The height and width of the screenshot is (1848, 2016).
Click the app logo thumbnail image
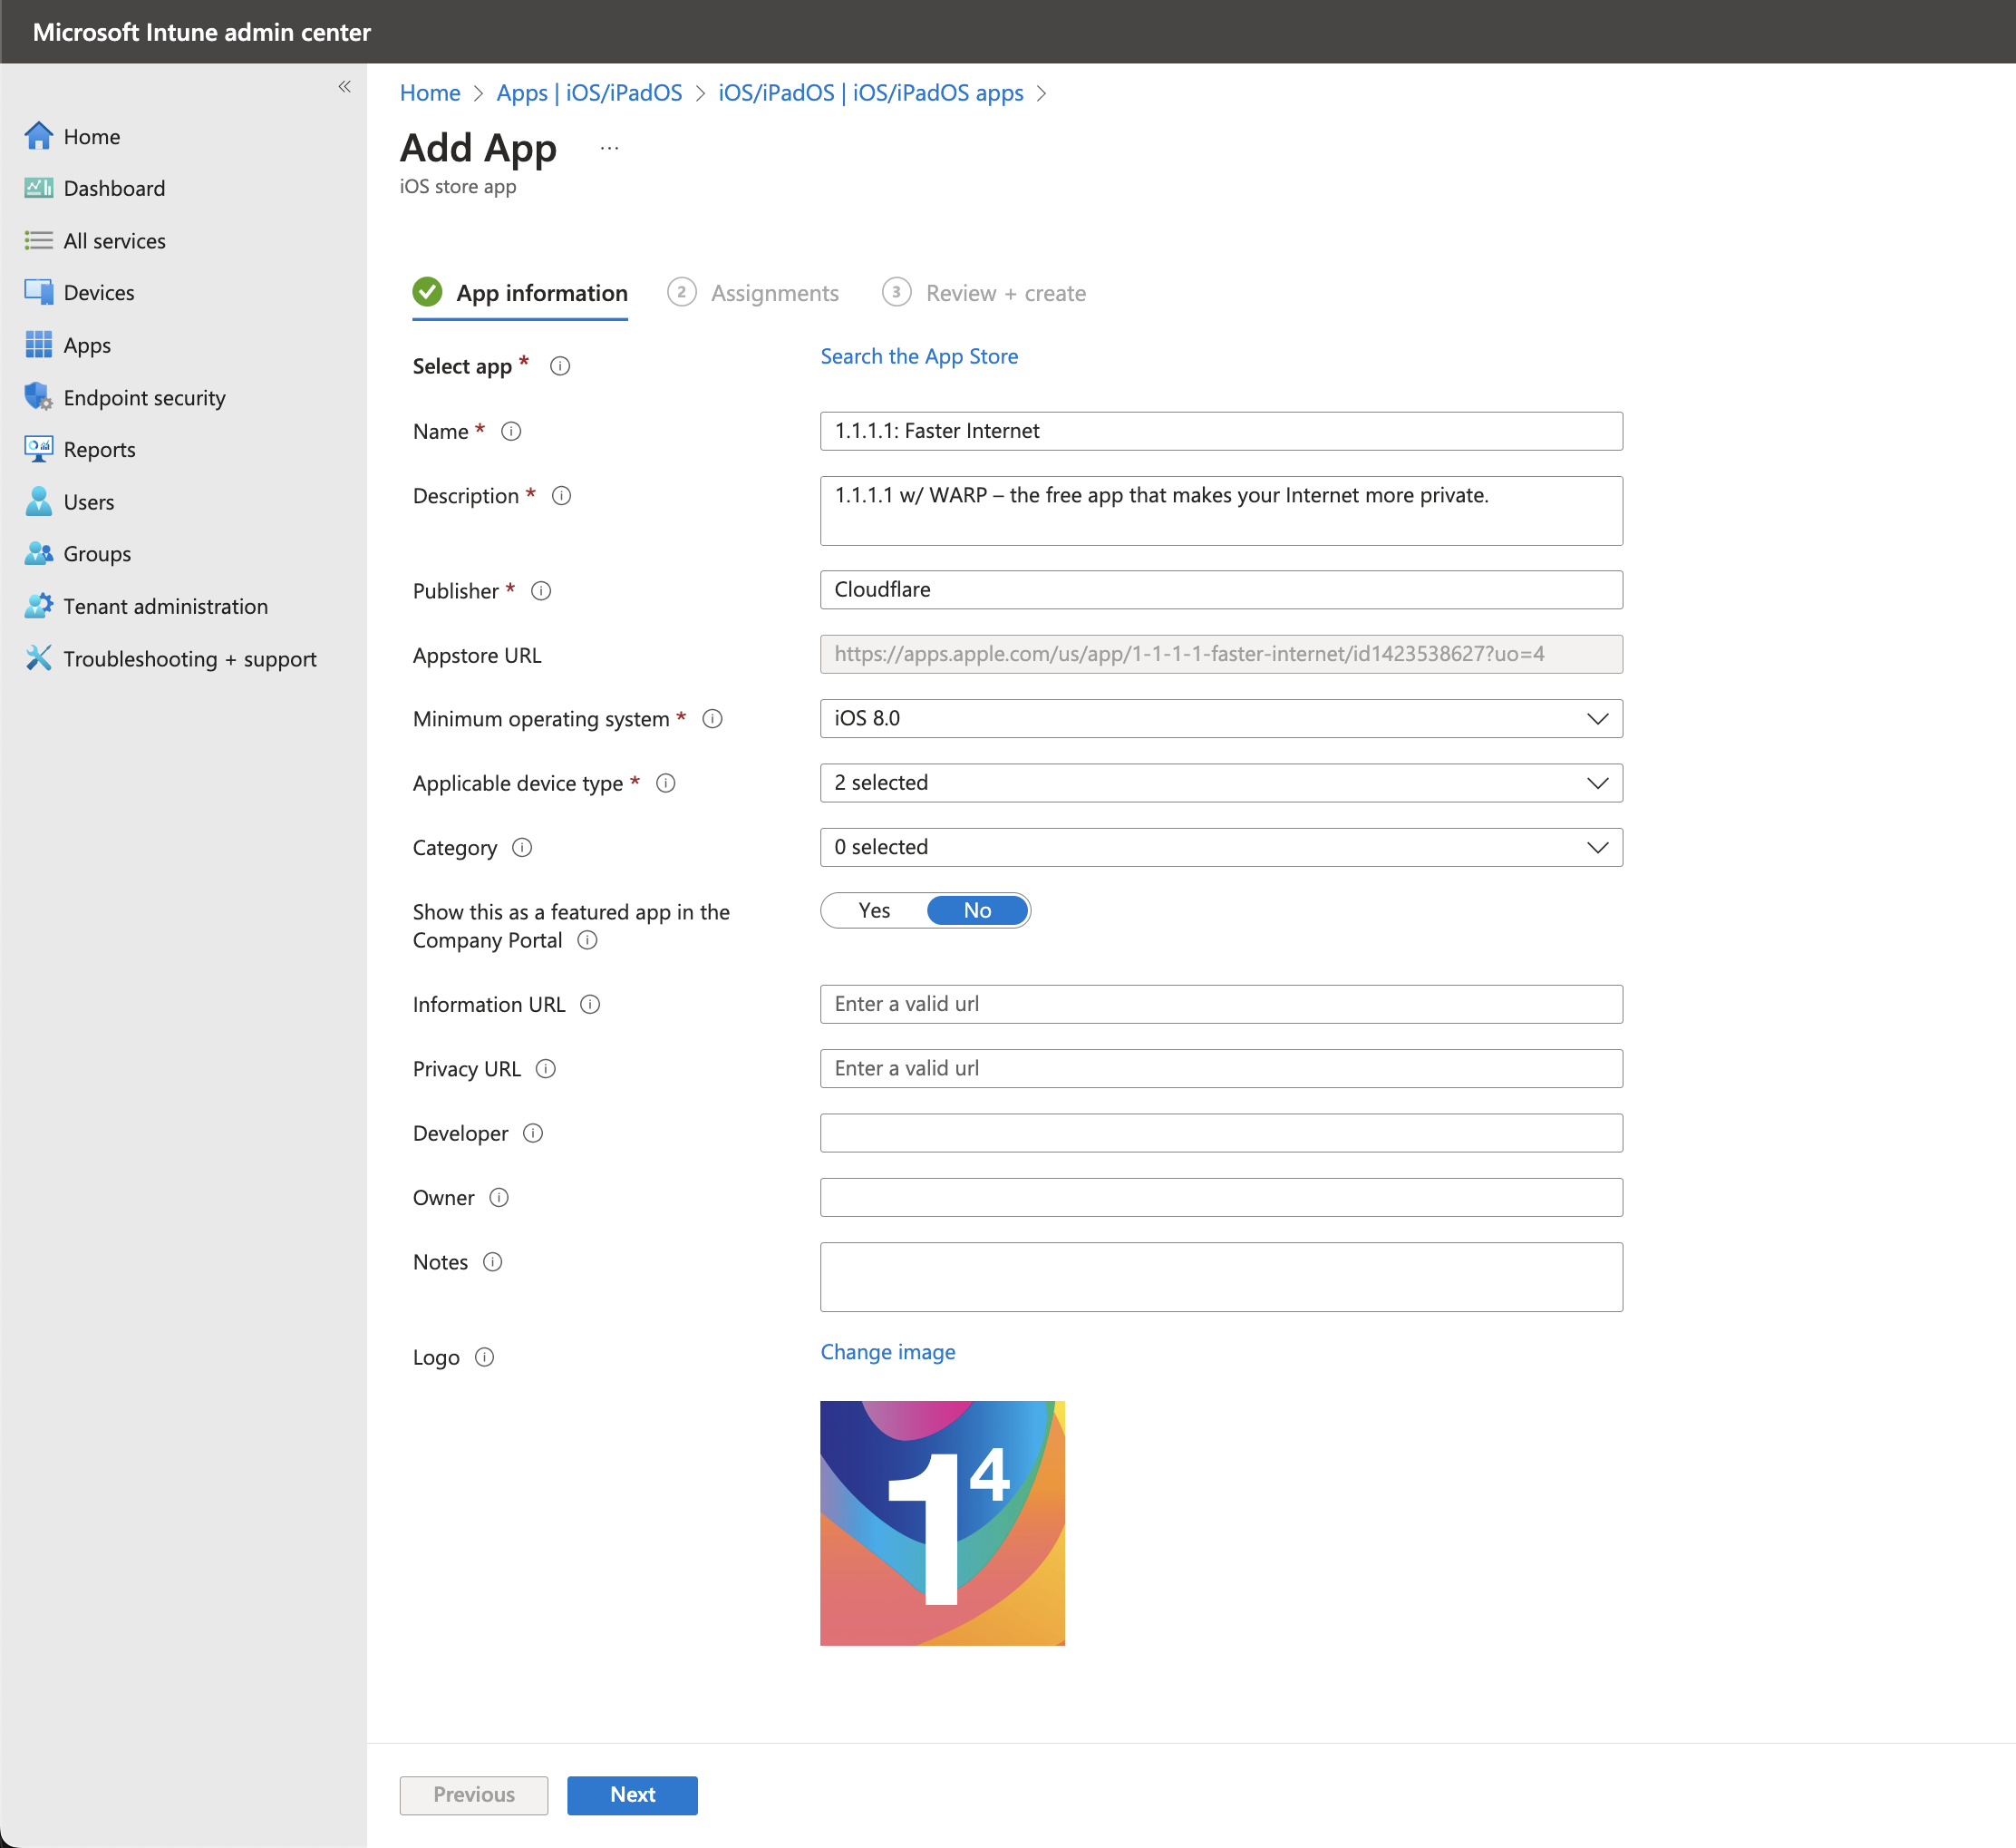(942, 1522)
